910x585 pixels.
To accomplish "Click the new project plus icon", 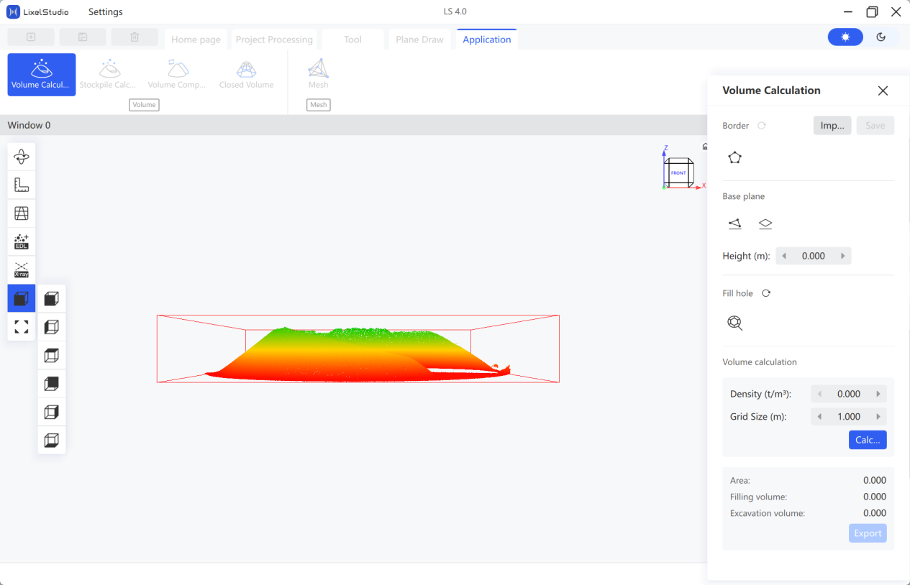I will [31, 37].
